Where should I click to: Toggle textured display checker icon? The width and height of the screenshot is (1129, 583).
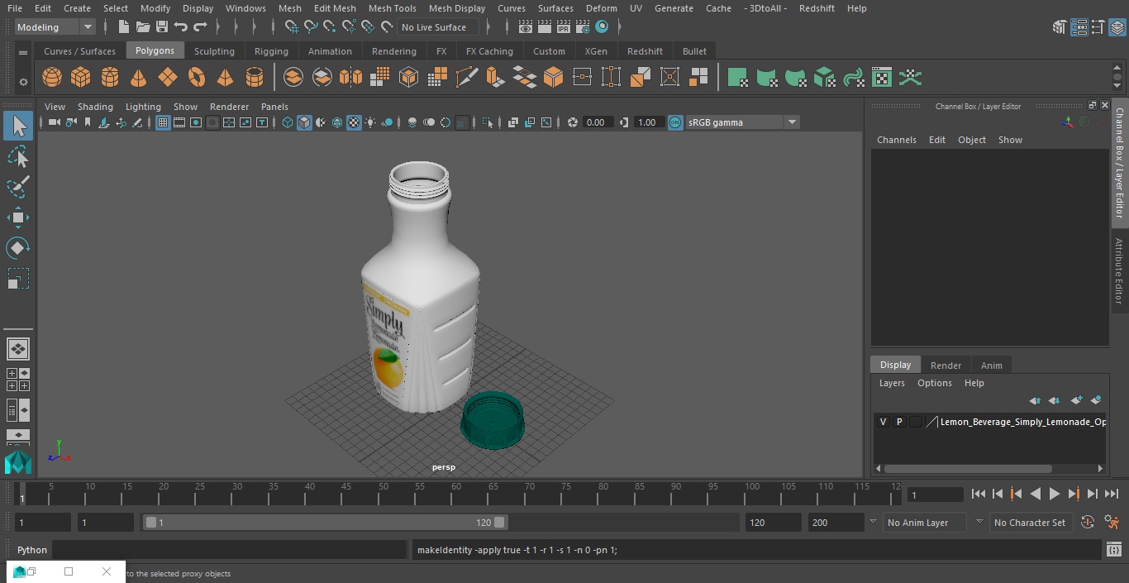(x=354, y=122)
